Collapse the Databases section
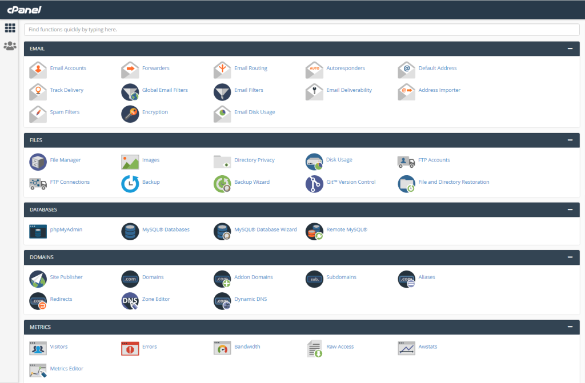The image size is (585, 383). pos(570,210)
